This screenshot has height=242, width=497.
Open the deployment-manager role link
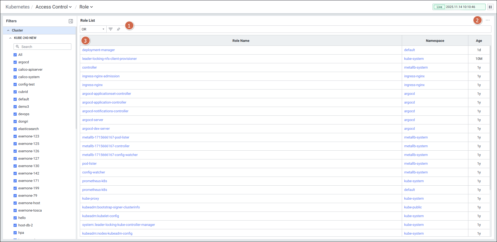(98, 50)
